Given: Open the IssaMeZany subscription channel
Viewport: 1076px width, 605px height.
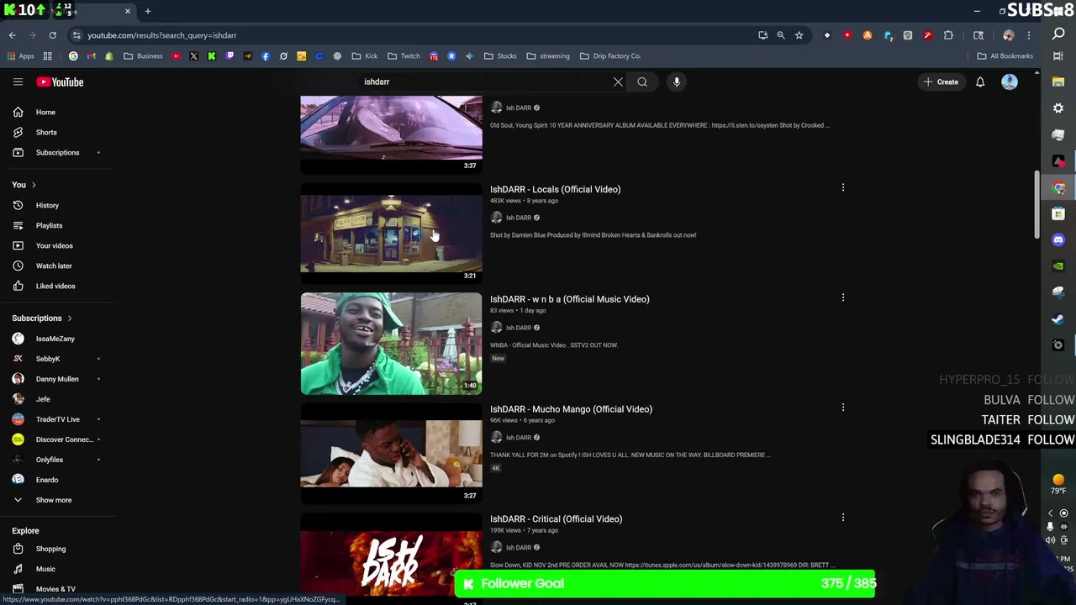Looking at the screenshot, I should [x=55, y=339].
